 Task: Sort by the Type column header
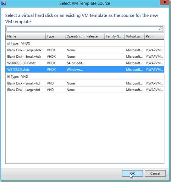(55, 36)
